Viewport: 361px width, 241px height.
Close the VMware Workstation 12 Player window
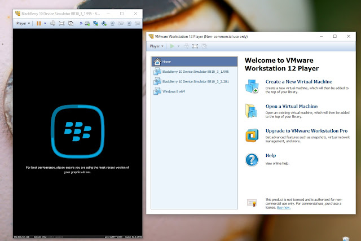(349, 36)
